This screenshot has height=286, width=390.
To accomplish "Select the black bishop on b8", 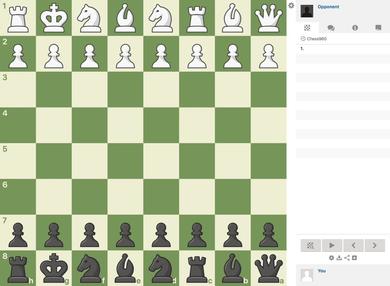I will coord(233,268).
